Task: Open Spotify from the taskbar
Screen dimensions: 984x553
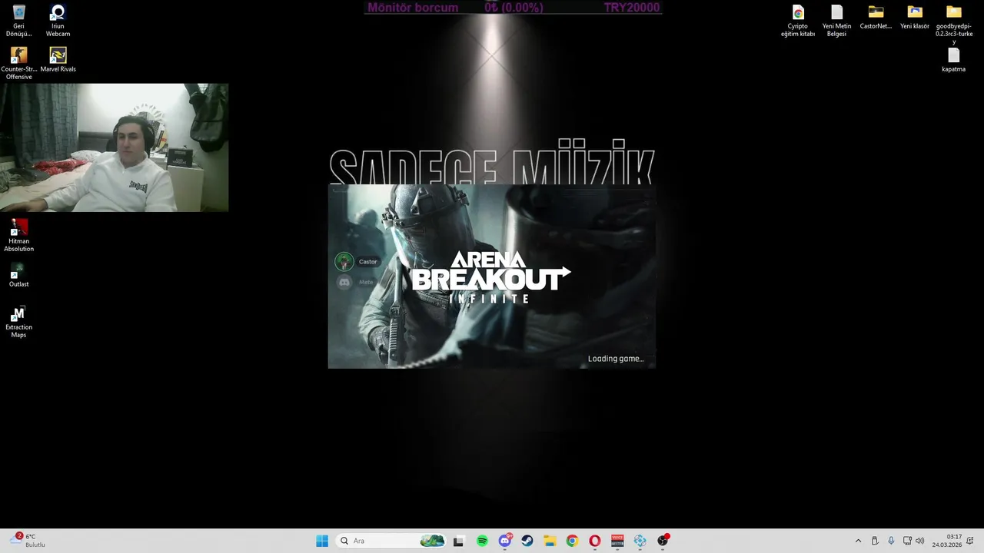Action: (482, 541)
